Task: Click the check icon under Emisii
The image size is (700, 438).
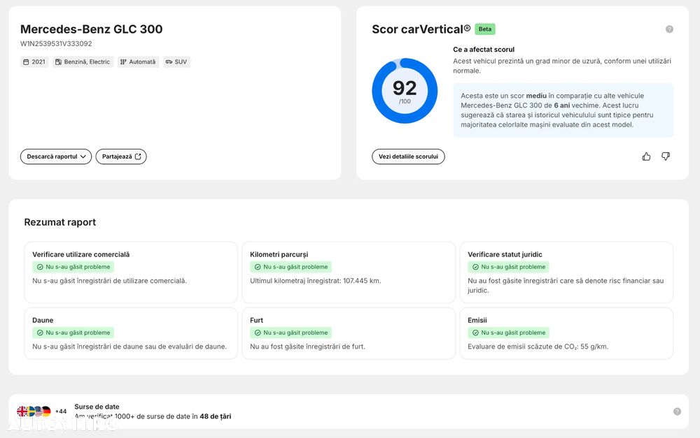Action: click(x=475, y=333)
